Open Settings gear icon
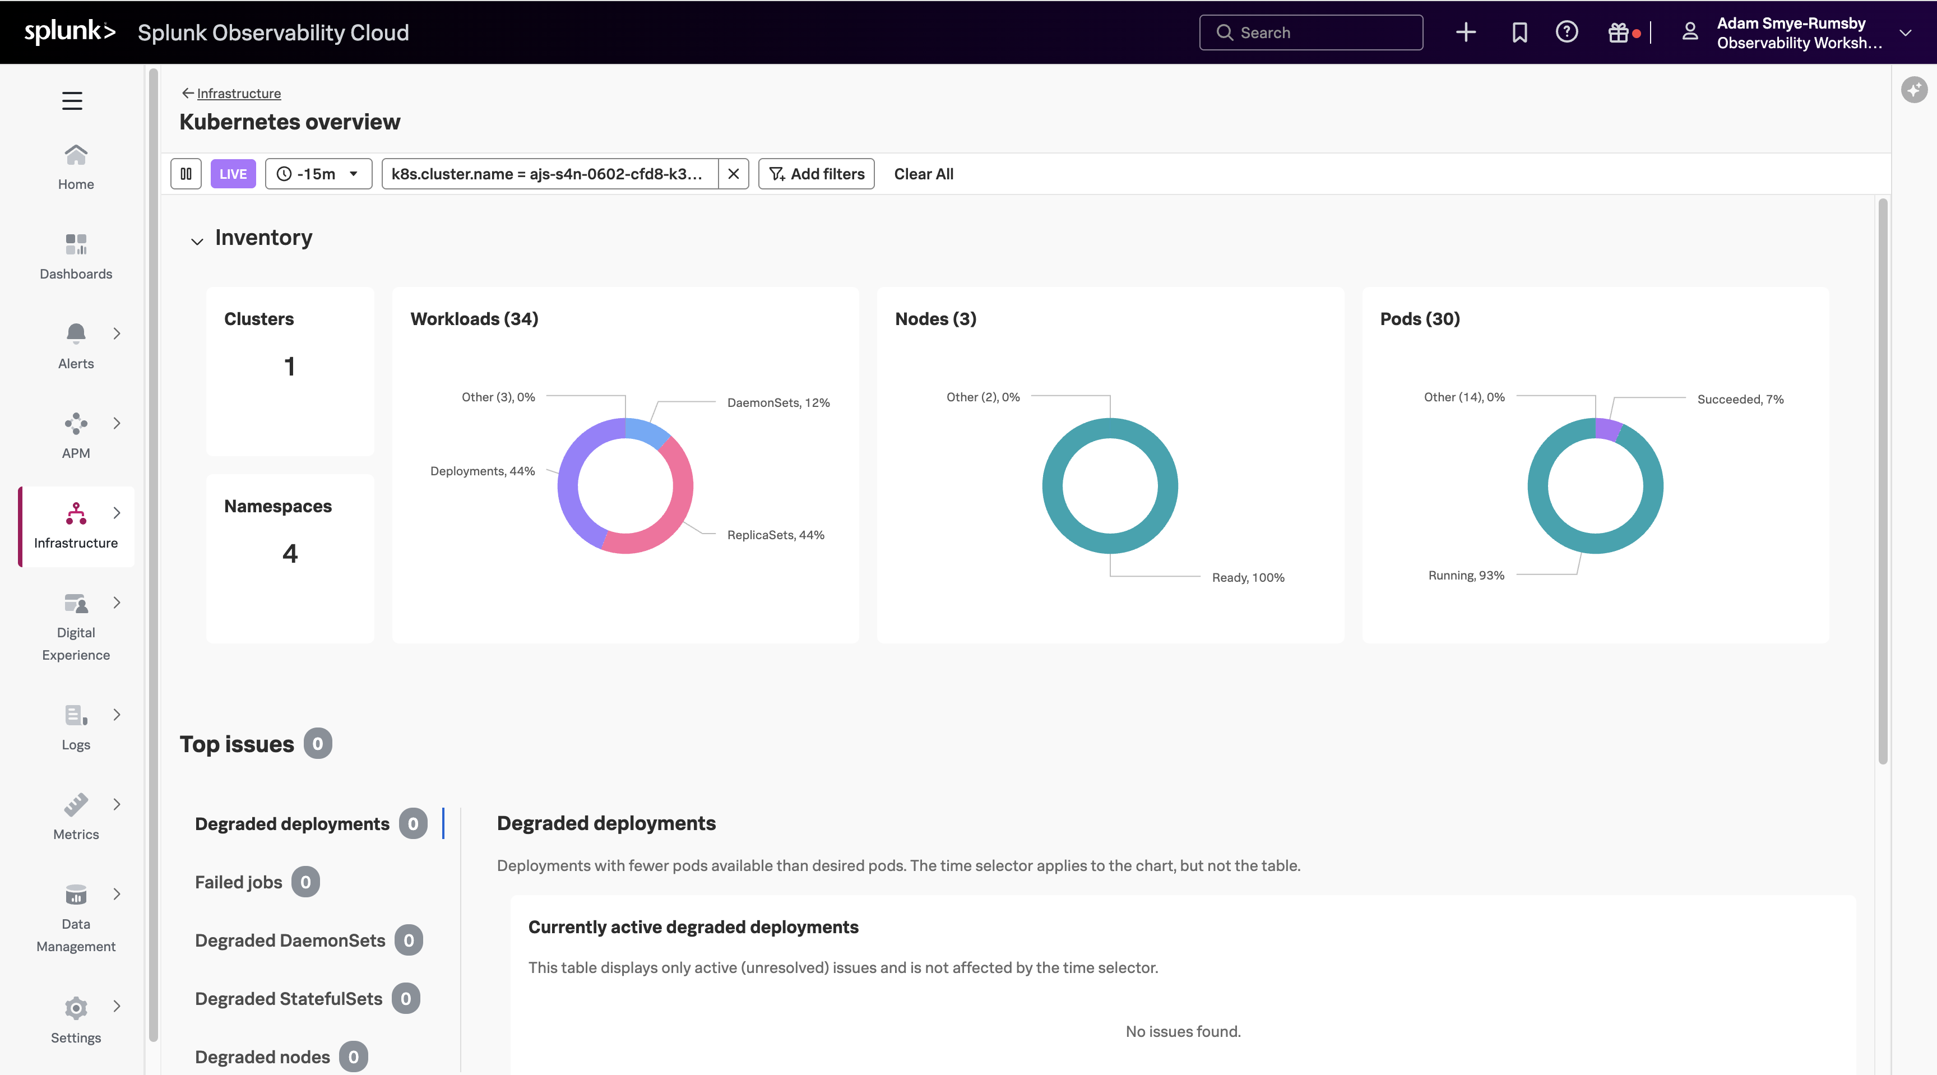The width and height of the screenshot is (1937, 1075). coord(76,1007)
